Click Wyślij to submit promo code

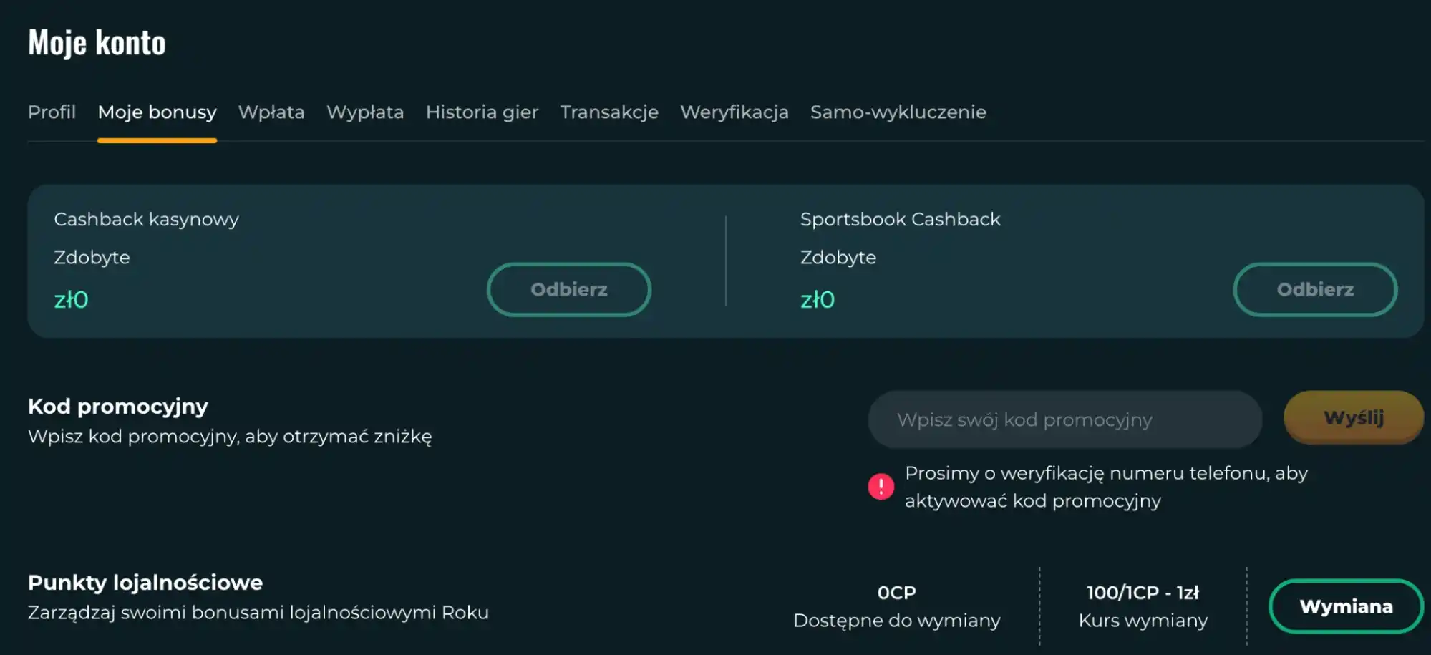[x=1353, y=418]
